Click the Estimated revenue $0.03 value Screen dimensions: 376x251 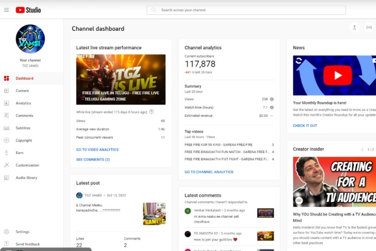(x=263, y=115)
